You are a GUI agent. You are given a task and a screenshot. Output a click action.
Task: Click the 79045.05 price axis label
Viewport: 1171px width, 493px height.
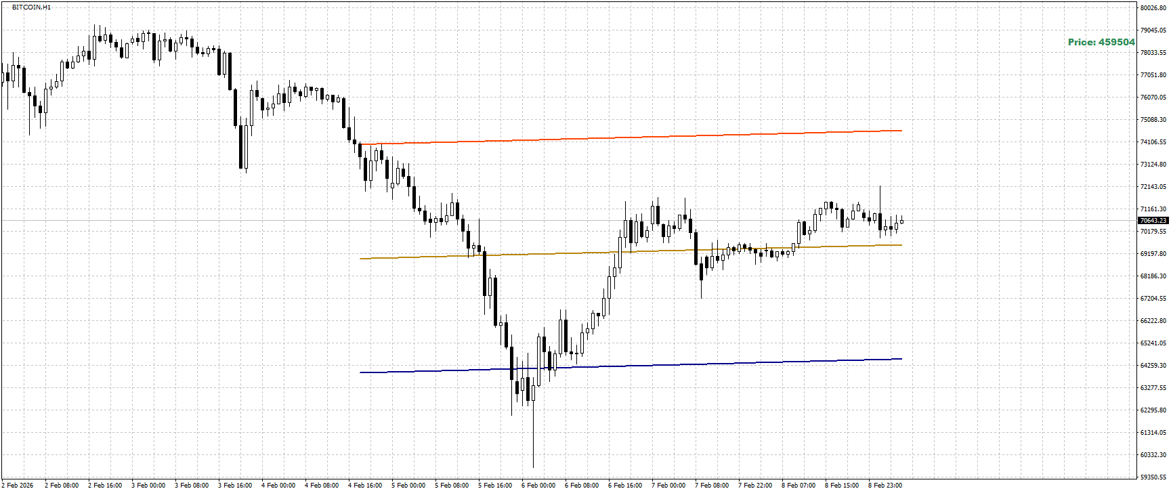(x=1153, y=30)
